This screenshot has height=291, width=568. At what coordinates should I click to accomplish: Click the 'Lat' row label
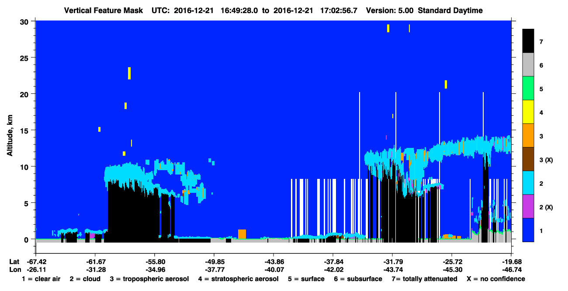click(14, 262)
